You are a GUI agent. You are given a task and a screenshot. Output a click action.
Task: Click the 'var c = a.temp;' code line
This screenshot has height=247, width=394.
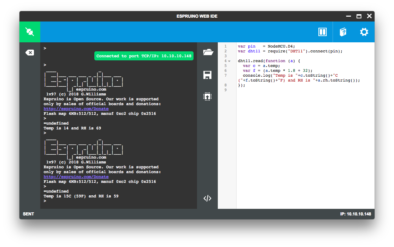point(261,66)
